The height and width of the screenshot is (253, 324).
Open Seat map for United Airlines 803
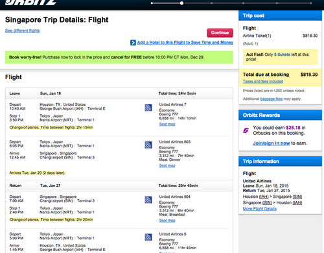click(x=167, y=165)
